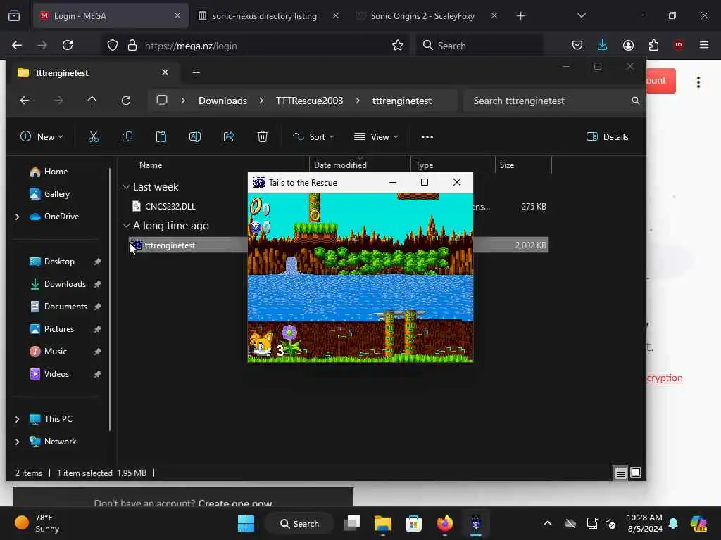Click Create one now link on MEGA
The width and height of the screenshot is (721, 540).
tap(235, 503)
